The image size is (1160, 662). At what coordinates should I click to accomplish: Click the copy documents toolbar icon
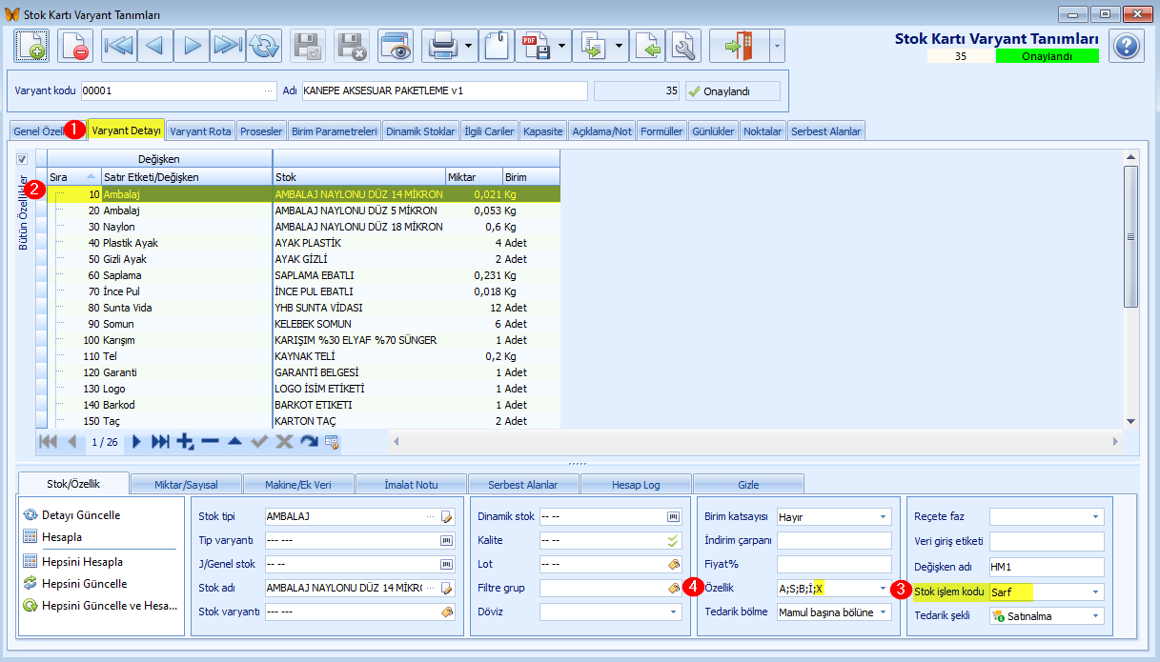tap(593, 46)
